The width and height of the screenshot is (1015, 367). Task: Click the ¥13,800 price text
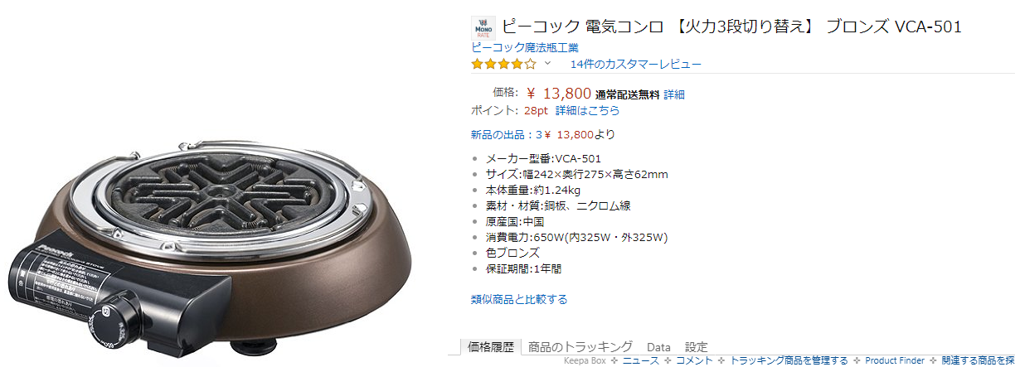pyautogui.click(x=559, y=93)
